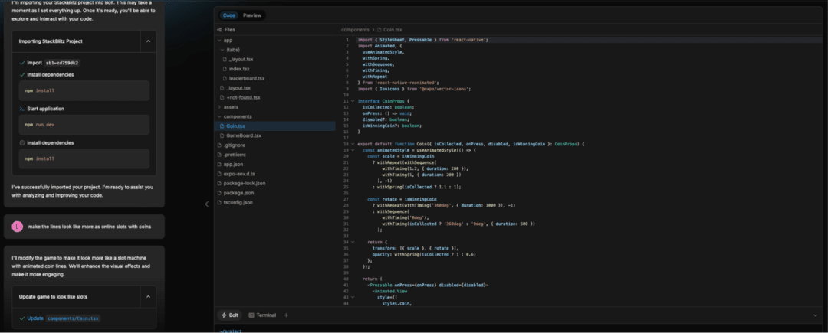Switch to the Preview tab

(x=251, y=15)
